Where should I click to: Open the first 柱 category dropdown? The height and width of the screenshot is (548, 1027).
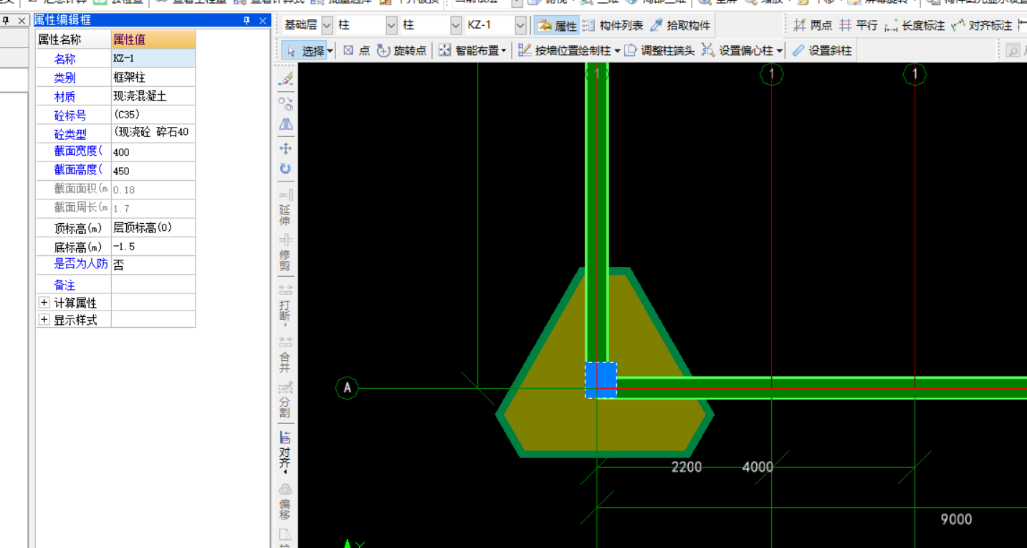(391, 26)
